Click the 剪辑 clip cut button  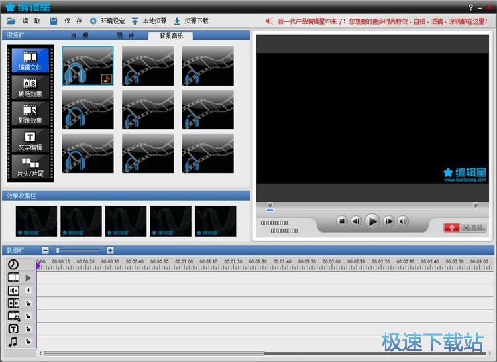473,227
